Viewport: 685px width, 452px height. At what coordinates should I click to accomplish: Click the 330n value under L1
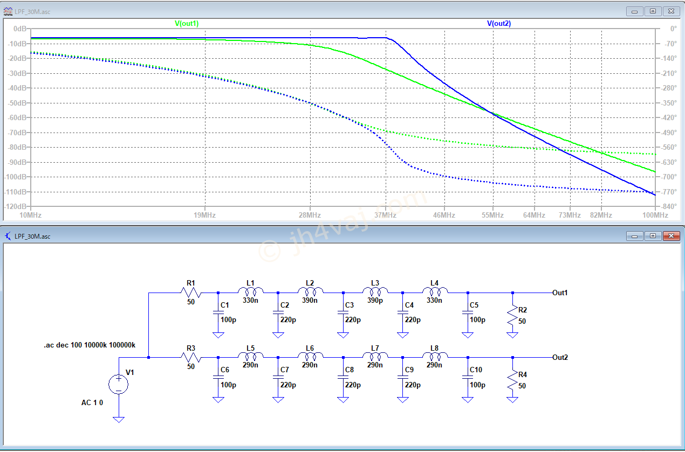250,301
